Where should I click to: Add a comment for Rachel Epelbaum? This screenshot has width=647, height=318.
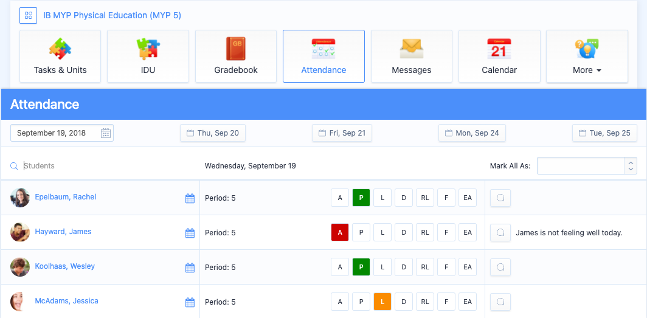point(500,198)
